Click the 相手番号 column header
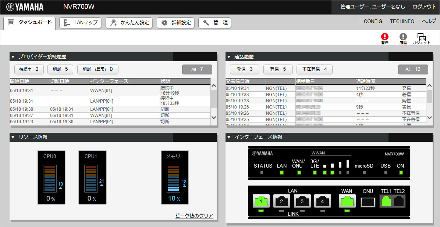Image resolution: width=440 pixels, height=227 pixels. click(325, 81)
